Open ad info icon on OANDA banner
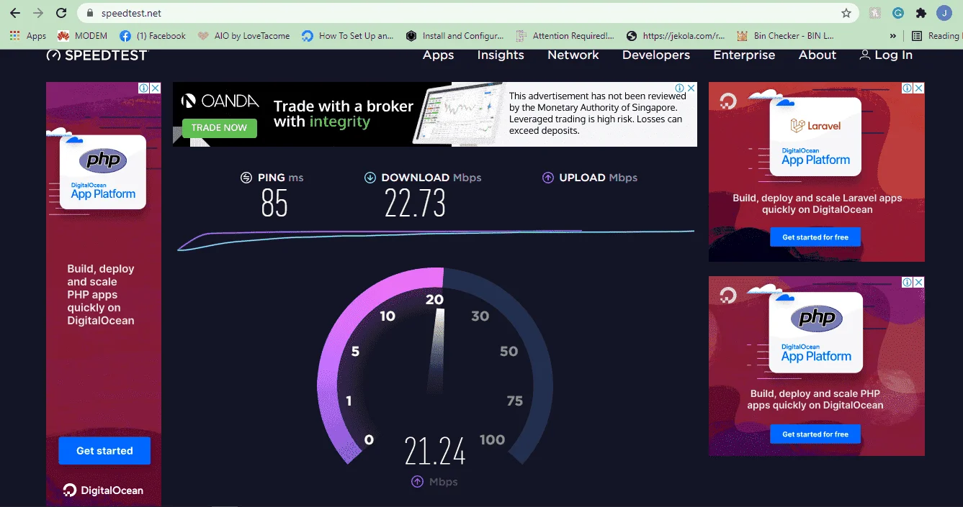 (x=680, y=88)
